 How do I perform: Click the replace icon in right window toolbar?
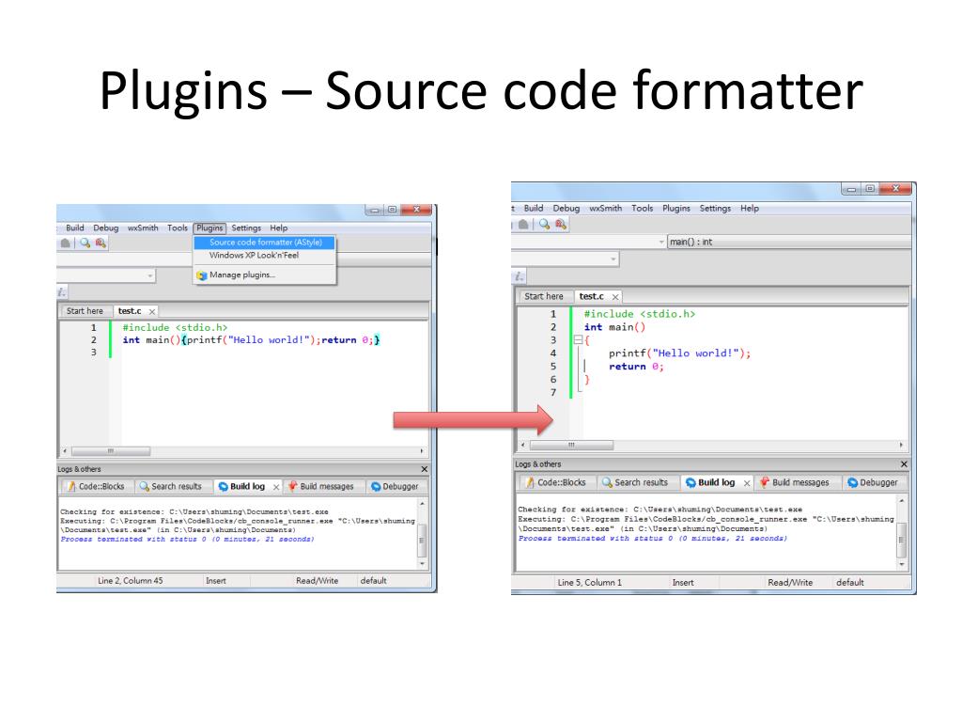pos(561,224)
